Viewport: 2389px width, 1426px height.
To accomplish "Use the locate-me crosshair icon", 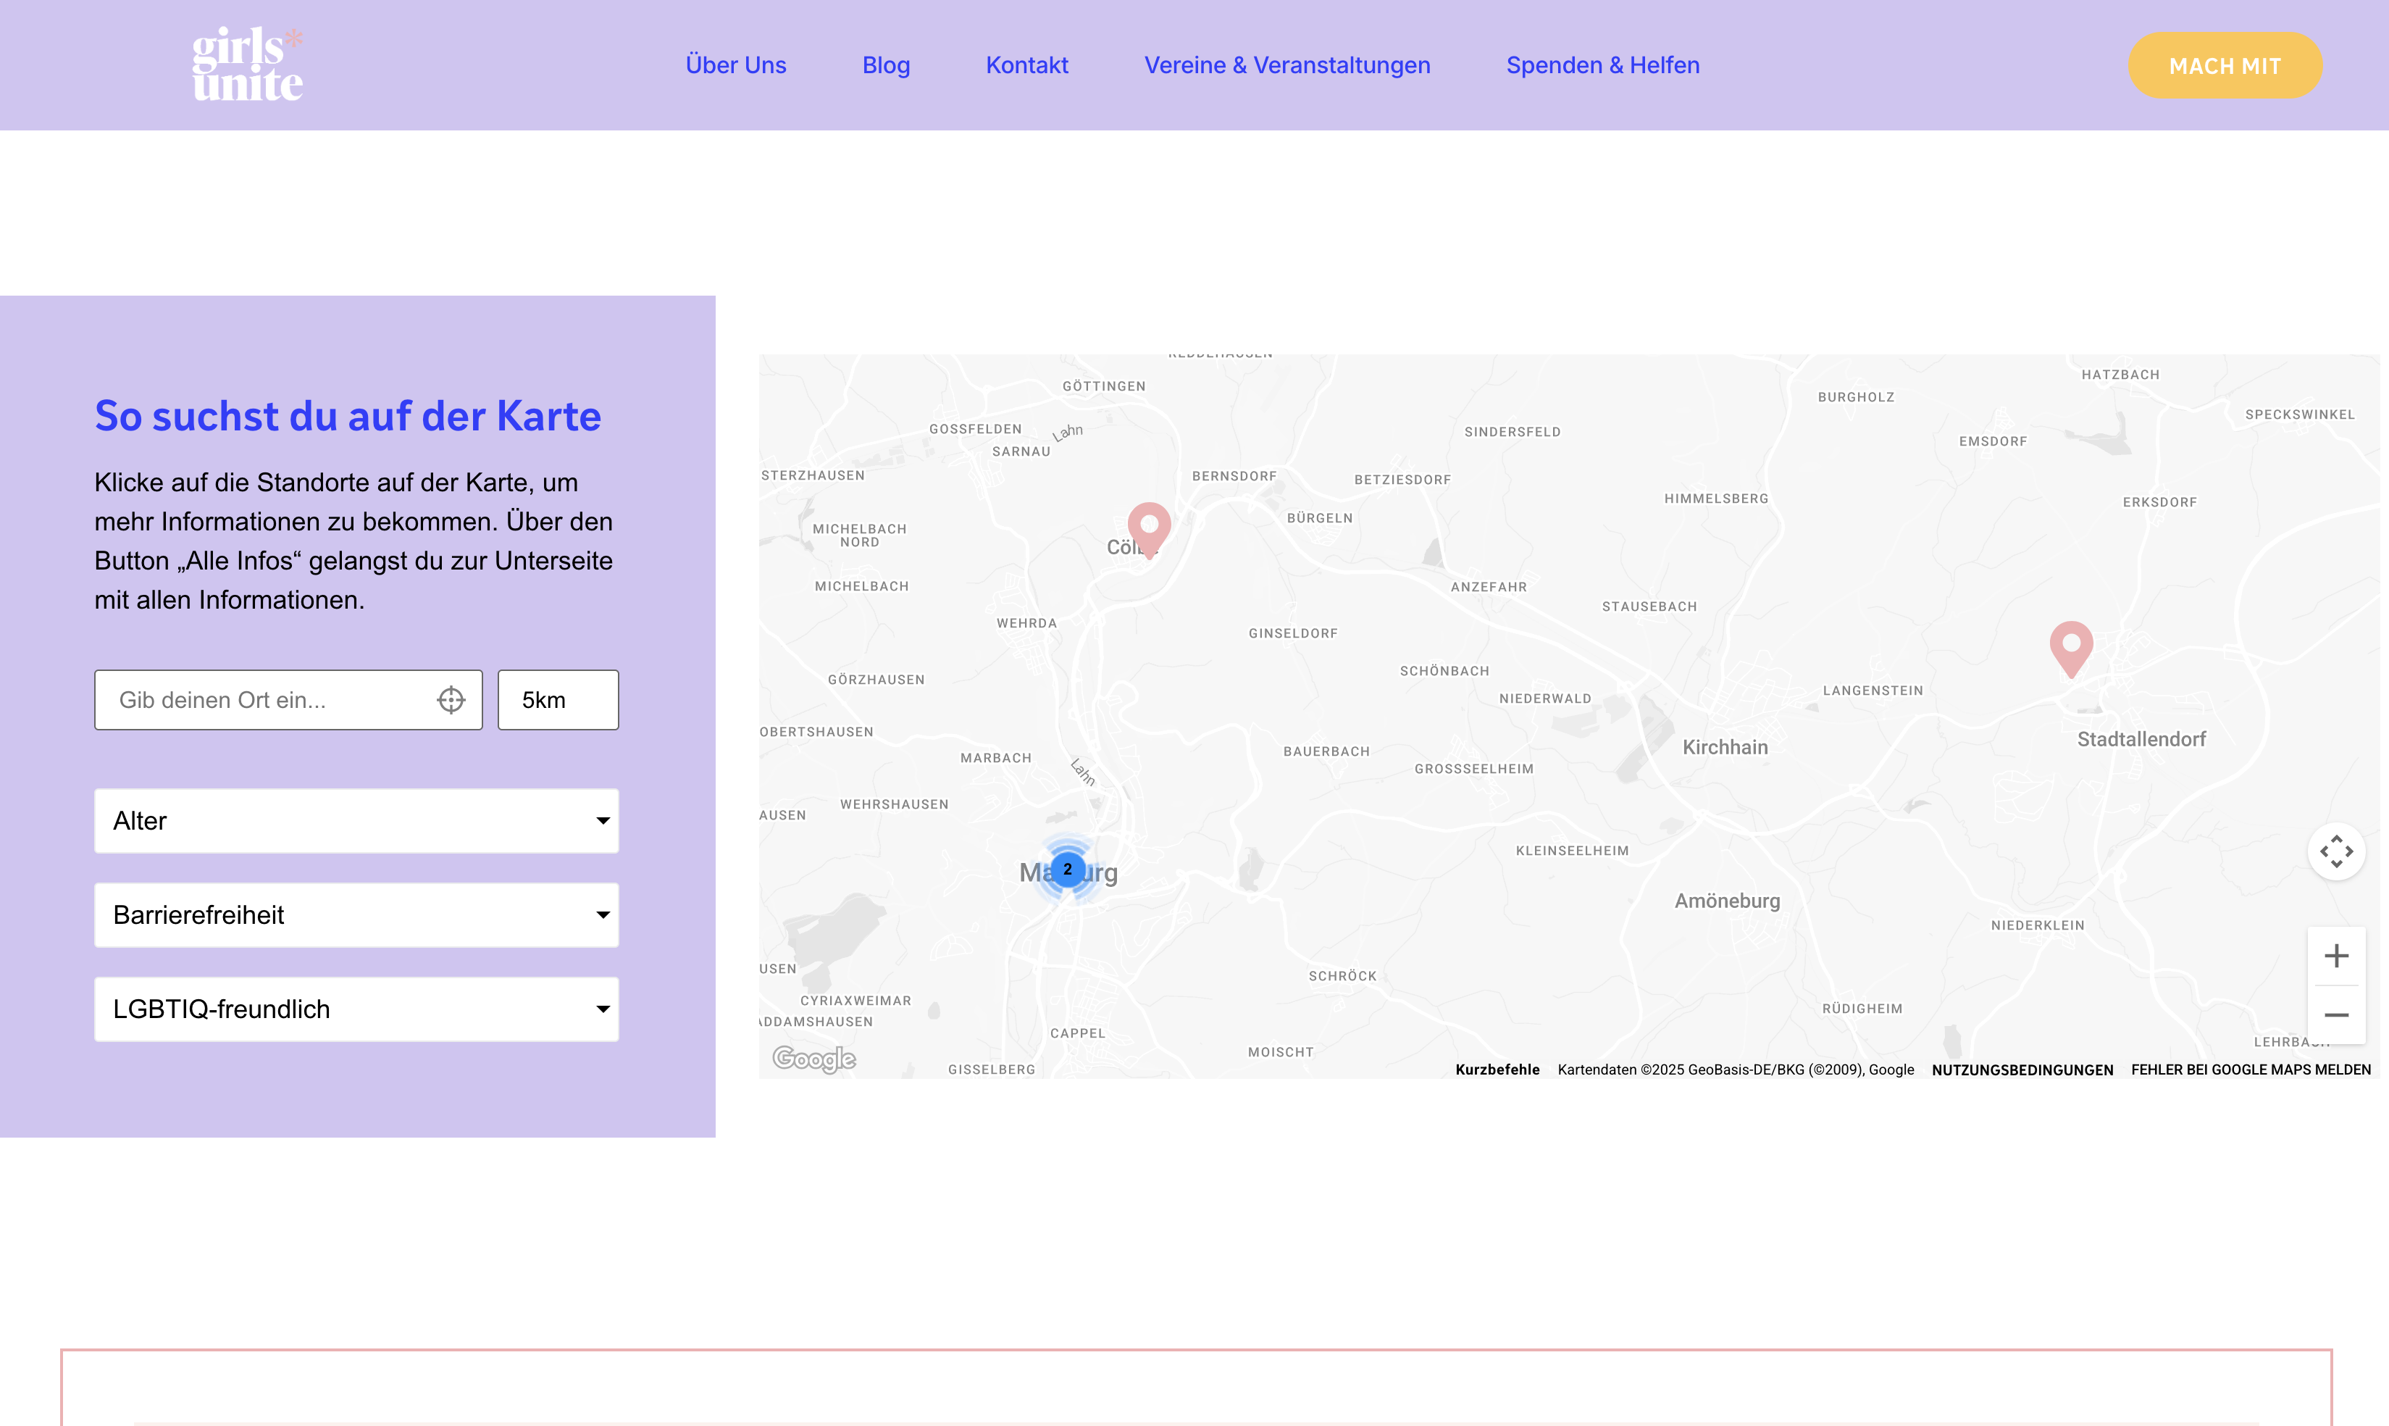I will (451, 699).
